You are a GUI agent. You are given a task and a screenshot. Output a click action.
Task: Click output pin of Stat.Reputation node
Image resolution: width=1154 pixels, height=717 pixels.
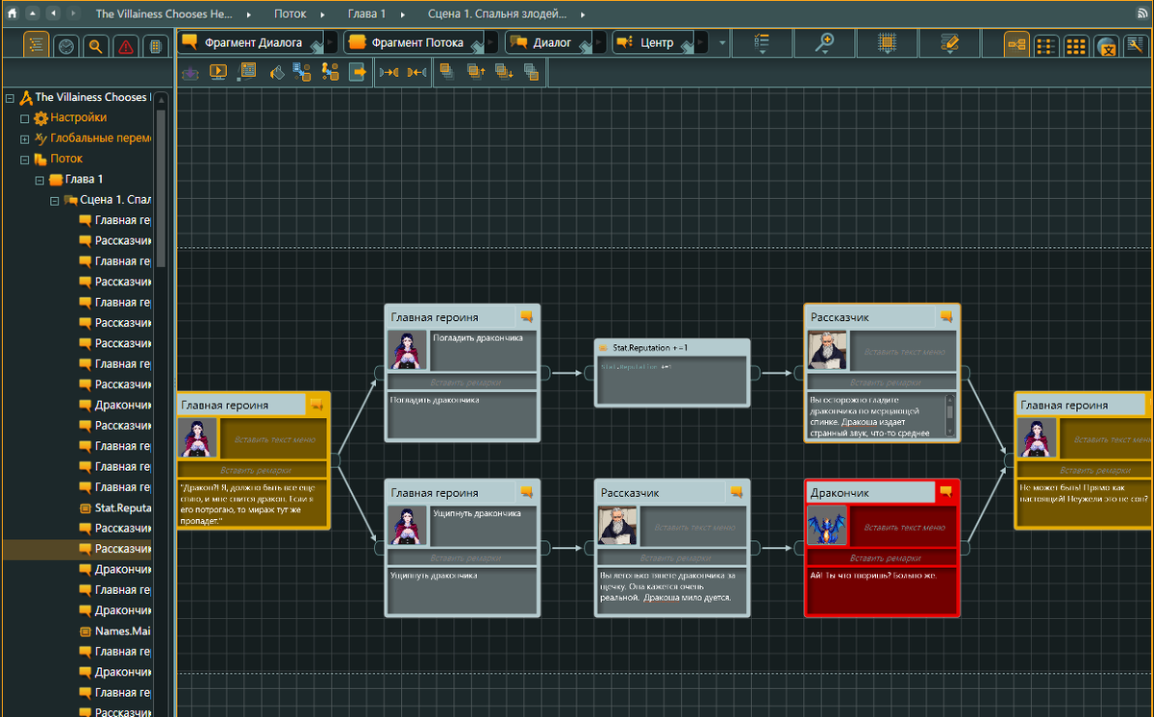click(755, 373)
